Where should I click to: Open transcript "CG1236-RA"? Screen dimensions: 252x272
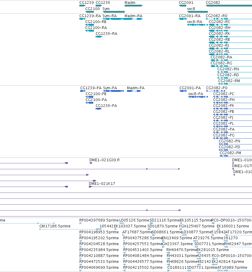click(106, 34)
